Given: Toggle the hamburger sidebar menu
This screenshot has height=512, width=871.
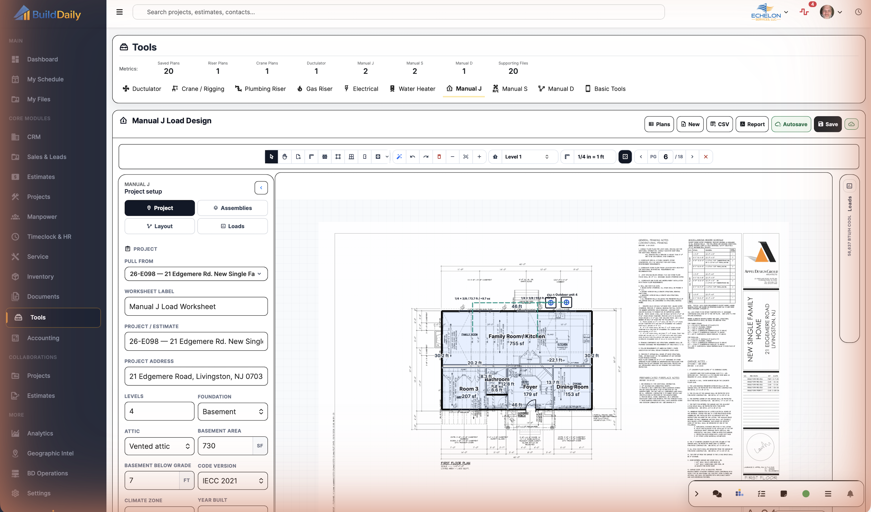Looking at the screenshot, I should pyautogui.click(x=120, y=12).
